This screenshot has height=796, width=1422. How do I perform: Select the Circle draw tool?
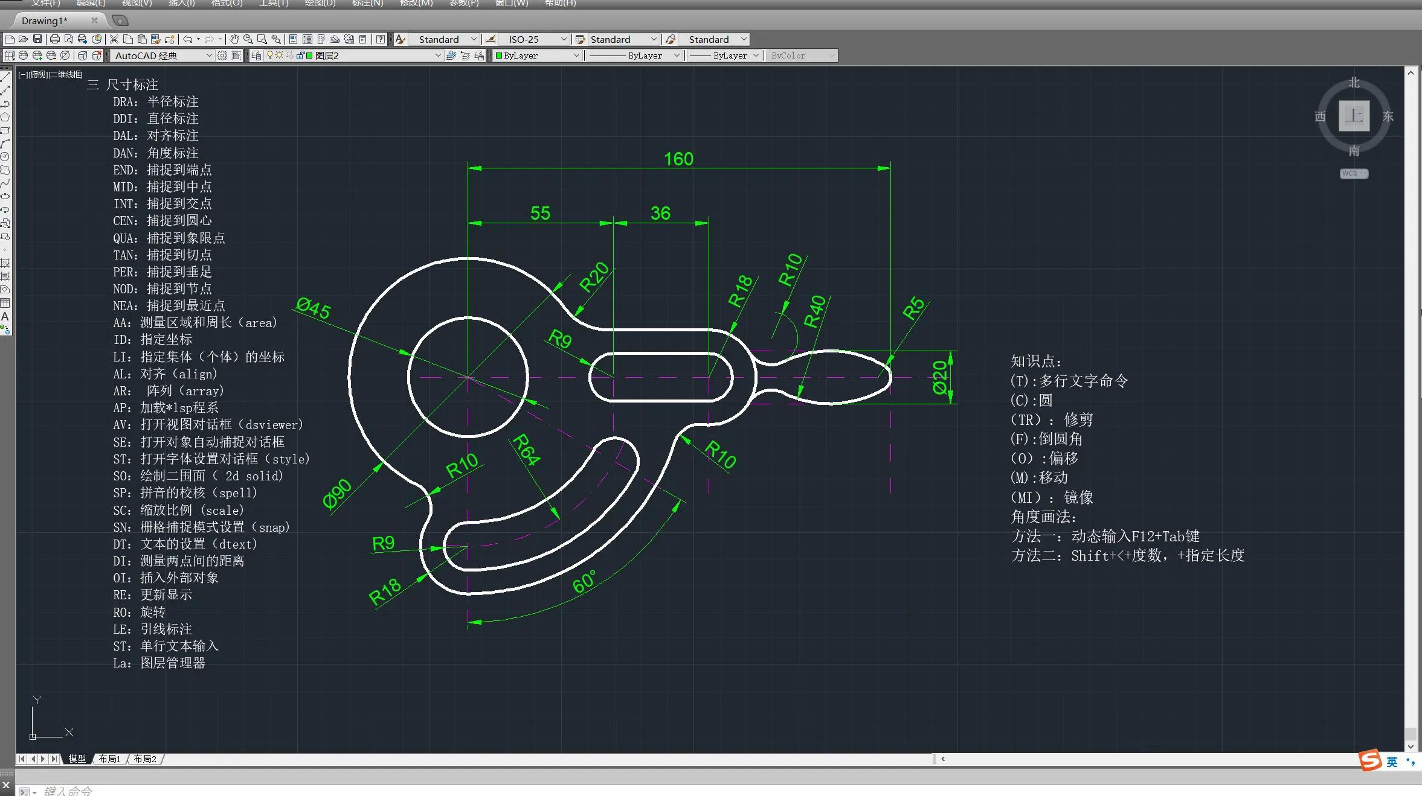pos(5,156)
